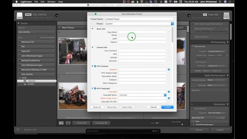Toggle the IPTC Copyright section checkbox
Screen dimensions: 247x139
(95, 88)
